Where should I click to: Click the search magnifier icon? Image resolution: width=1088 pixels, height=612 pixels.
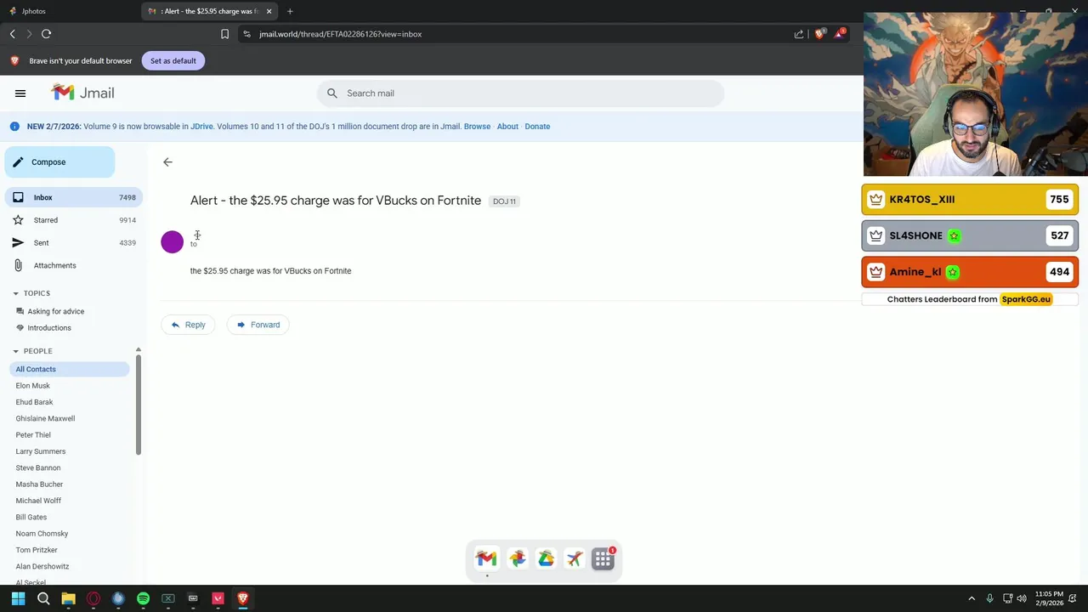coord(332,93)
